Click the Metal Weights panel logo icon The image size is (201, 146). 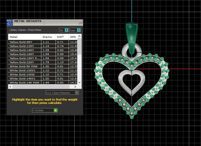point(10,22)
